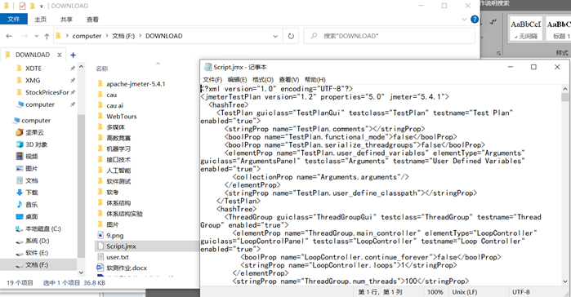Open the recent locations dropdown arrow
The width and height of the screenshot is (571, 297).
click(x=37, y=36)
